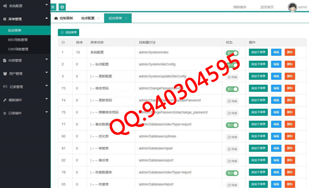Click the 模板插件 wrench icon in sidebar
This screenshot has width=309, height=188.
5,100
